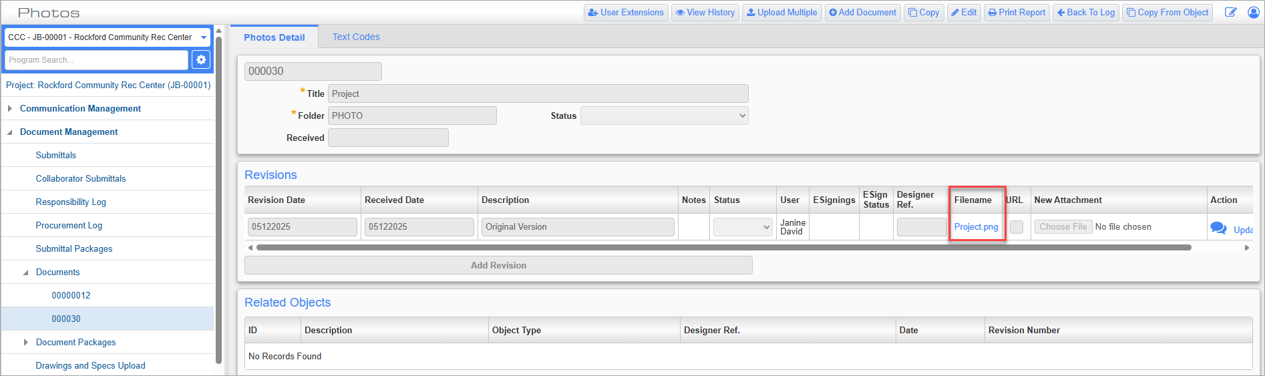
Task: Click Add Document in toolbar
Action: click(x=863, y=13)
